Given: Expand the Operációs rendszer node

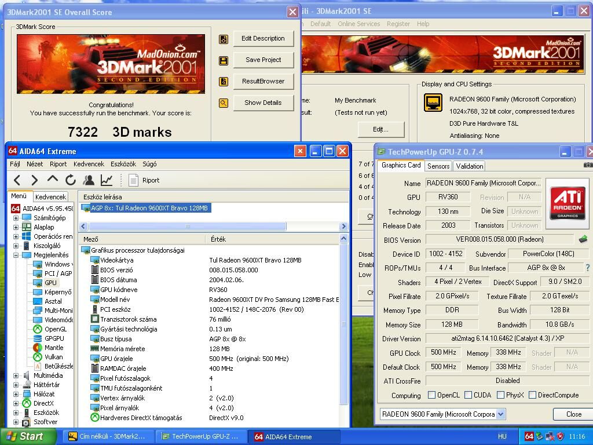Looking at the screenshot, I should (x=16, y=236).
